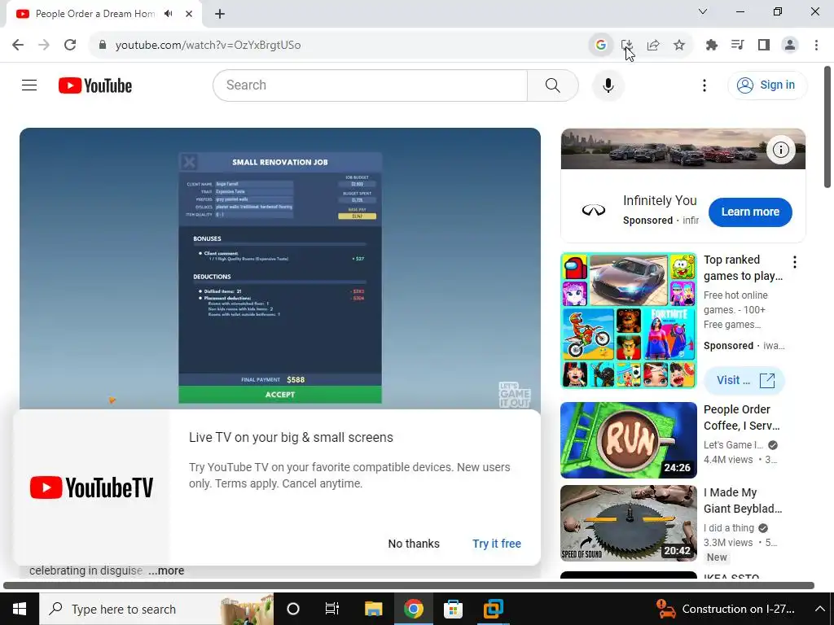Open YouTube settings three-dot menu
This screenshot has height=625, width=834.
[x=705, y=85]
